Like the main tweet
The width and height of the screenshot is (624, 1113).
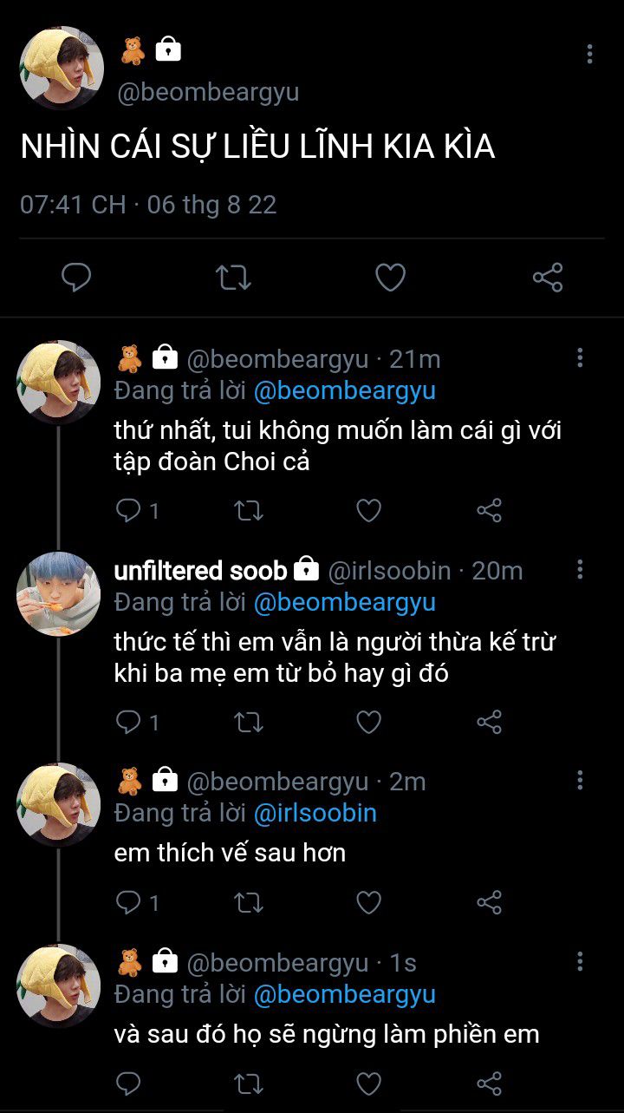(390, 278)
